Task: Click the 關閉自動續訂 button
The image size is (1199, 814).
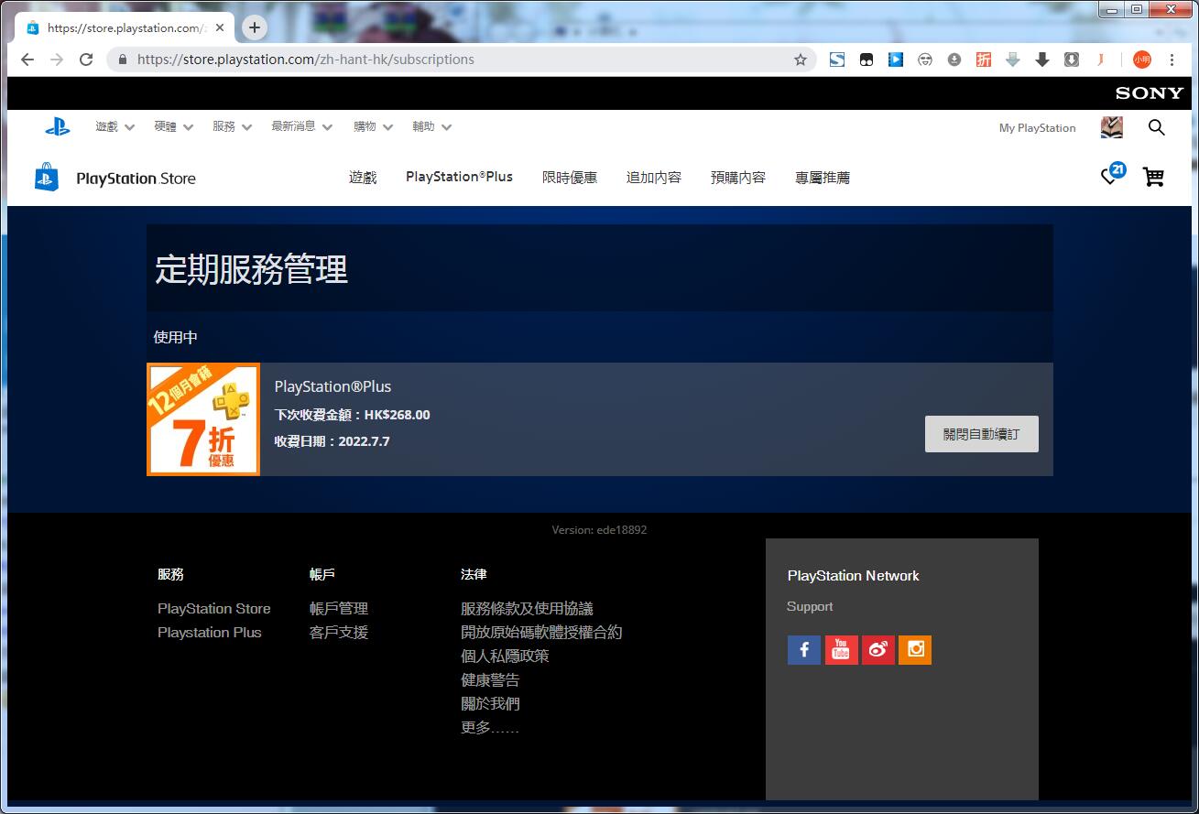Action: click(x=981, y=434)
